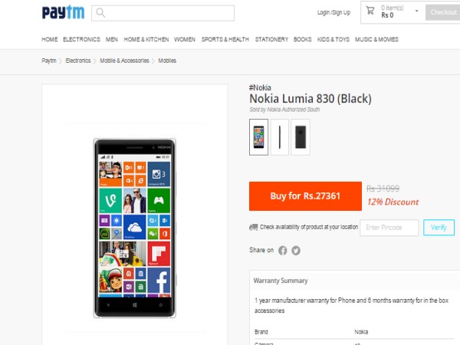Focus the Enter Pincode field
Screen dimensions: 460x345
pos(389,228)
